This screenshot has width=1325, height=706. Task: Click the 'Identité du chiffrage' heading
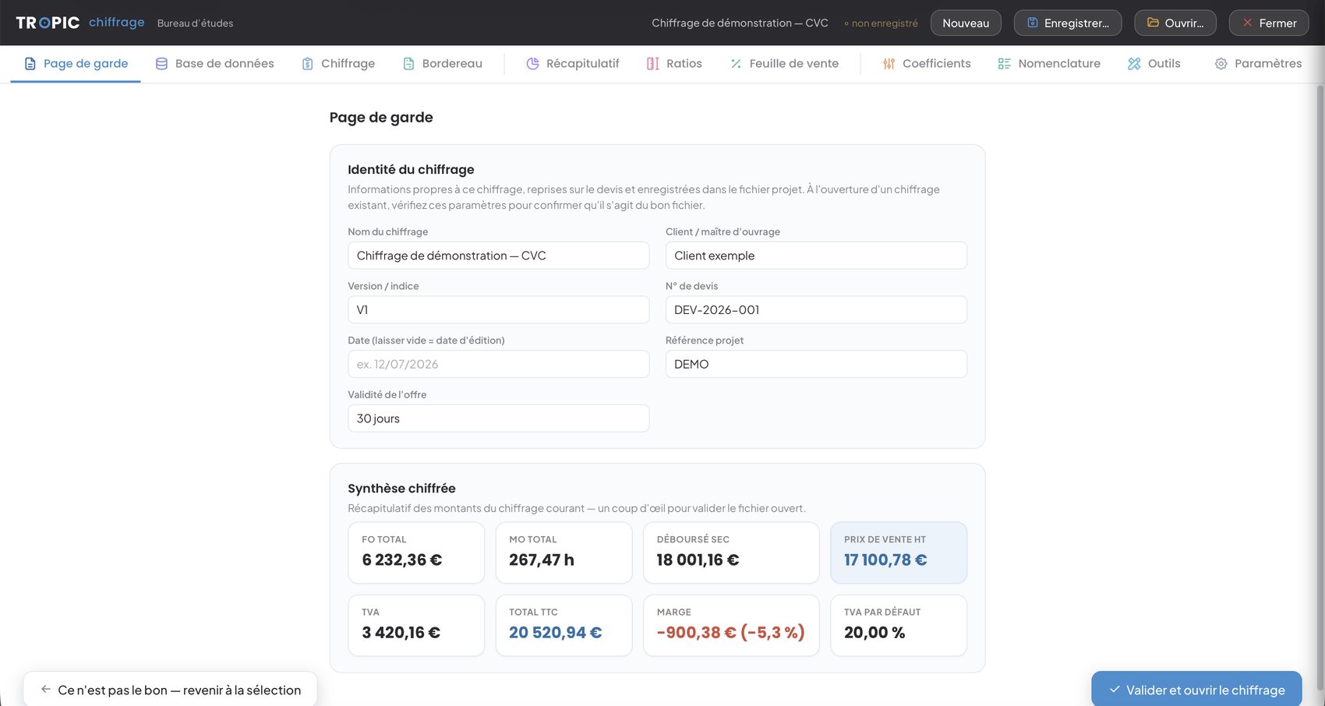pyautogui.click(x=411, y=170)
